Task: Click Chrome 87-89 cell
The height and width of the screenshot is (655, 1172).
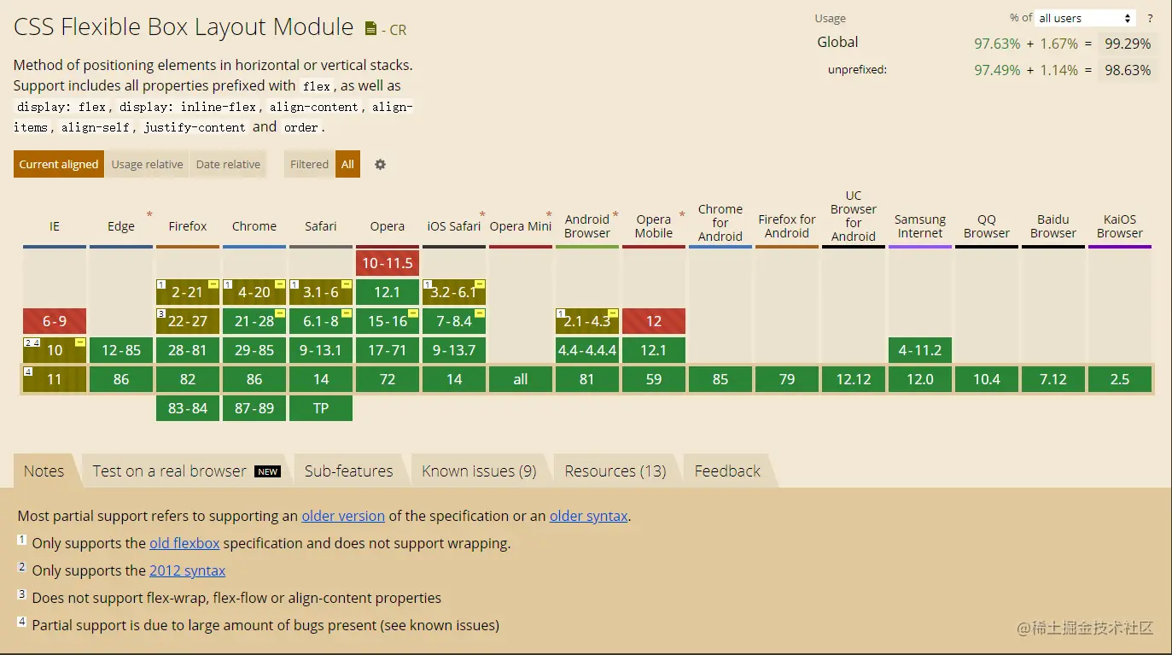Action: (x=254, y=408)
